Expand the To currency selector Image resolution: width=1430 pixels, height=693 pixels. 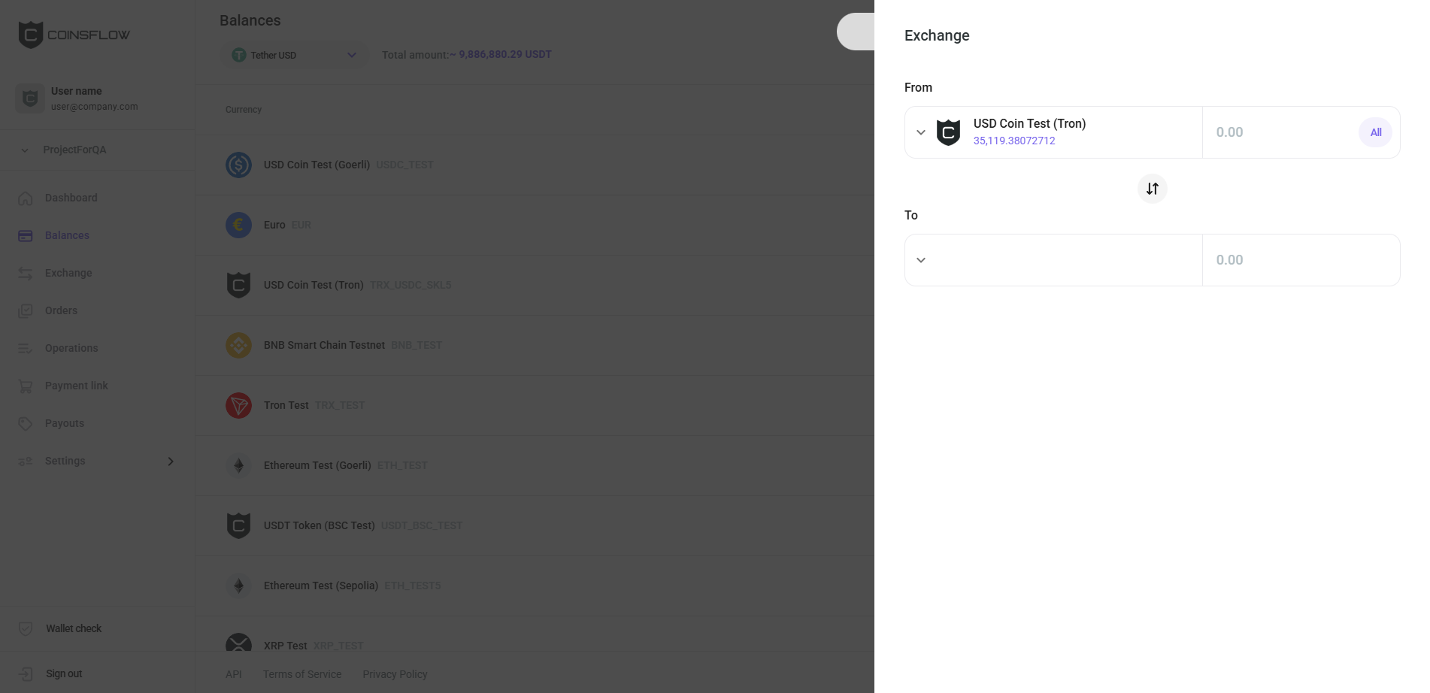pyautogui.click(x=920, y=259)
